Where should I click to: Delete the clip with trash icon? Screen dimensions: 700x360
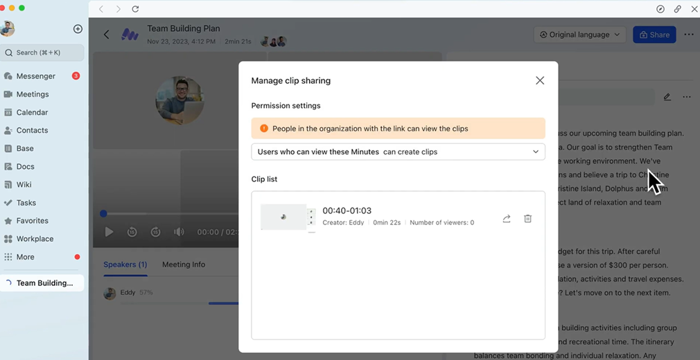pyautogui.click(x=527, y=219)
